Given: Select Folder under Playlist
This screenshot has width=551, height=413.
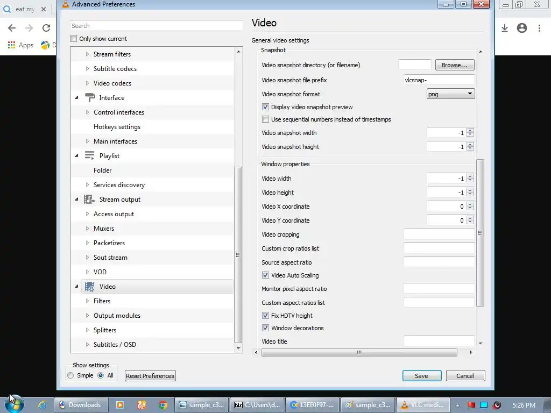Looking at the screenshot, I should point(103,170).
